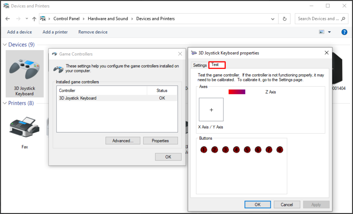
Task: Click Add a printer in toolbar
Action: pos(55,32)
